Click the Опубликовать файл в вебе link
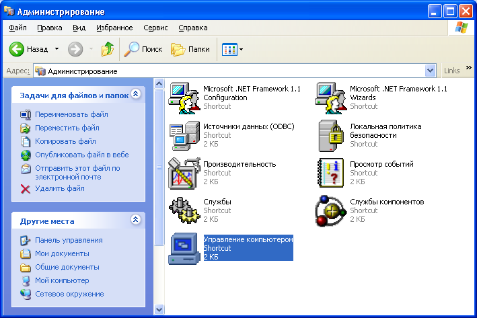The height and width of the screenshot is (318, 477). click(x=82, y=155)
